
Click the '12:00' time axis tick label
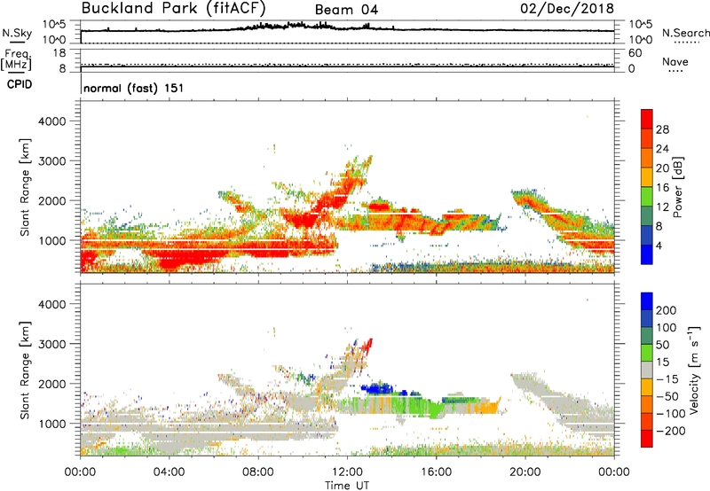coord(347,472)
